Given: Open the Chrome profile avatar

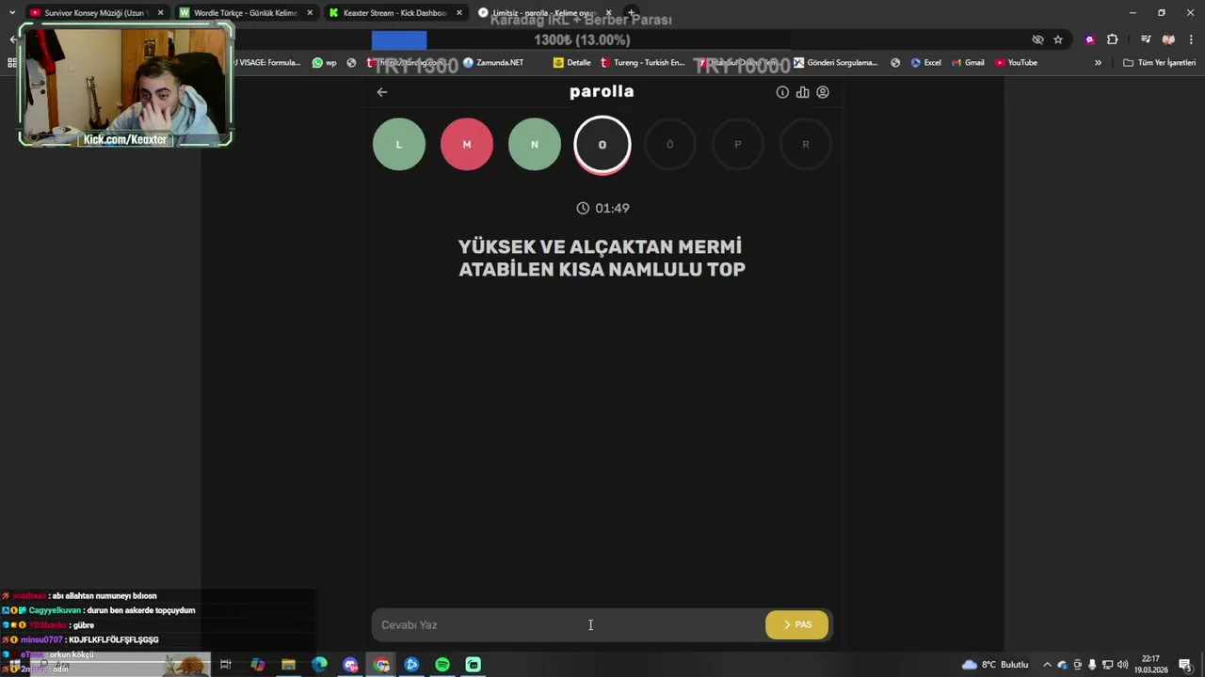Looking at the screenshot, I should pos(1168,39).
